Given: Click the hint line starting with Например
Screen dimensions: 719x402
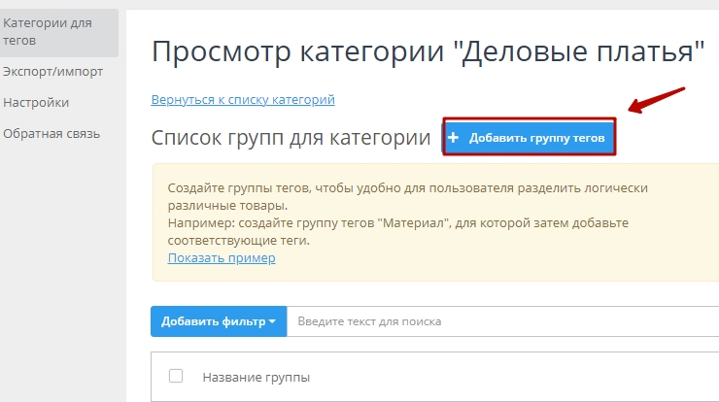Looking at the screenshot, I should [397, 223].
